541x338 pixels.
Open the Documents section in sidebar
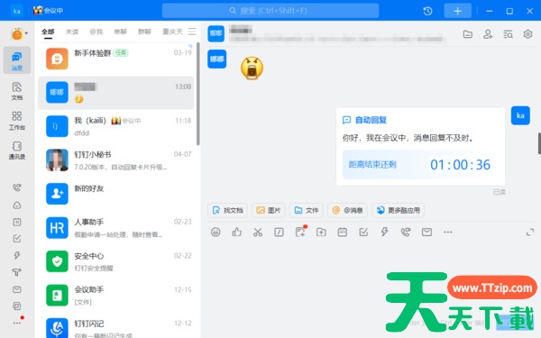pos(16,91)
